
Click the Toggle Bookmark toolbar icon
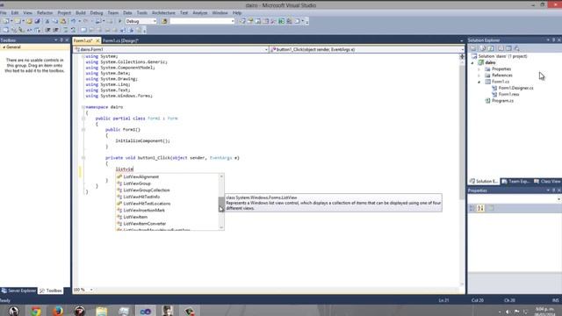(x=83, y=30)
